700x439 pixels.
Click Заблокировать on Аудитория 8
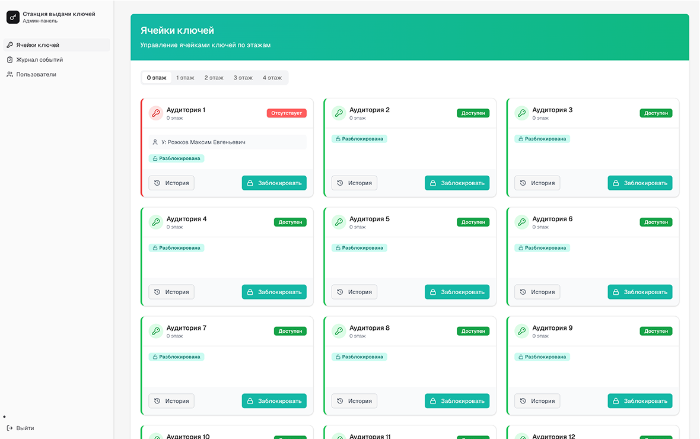coord(457,400)
